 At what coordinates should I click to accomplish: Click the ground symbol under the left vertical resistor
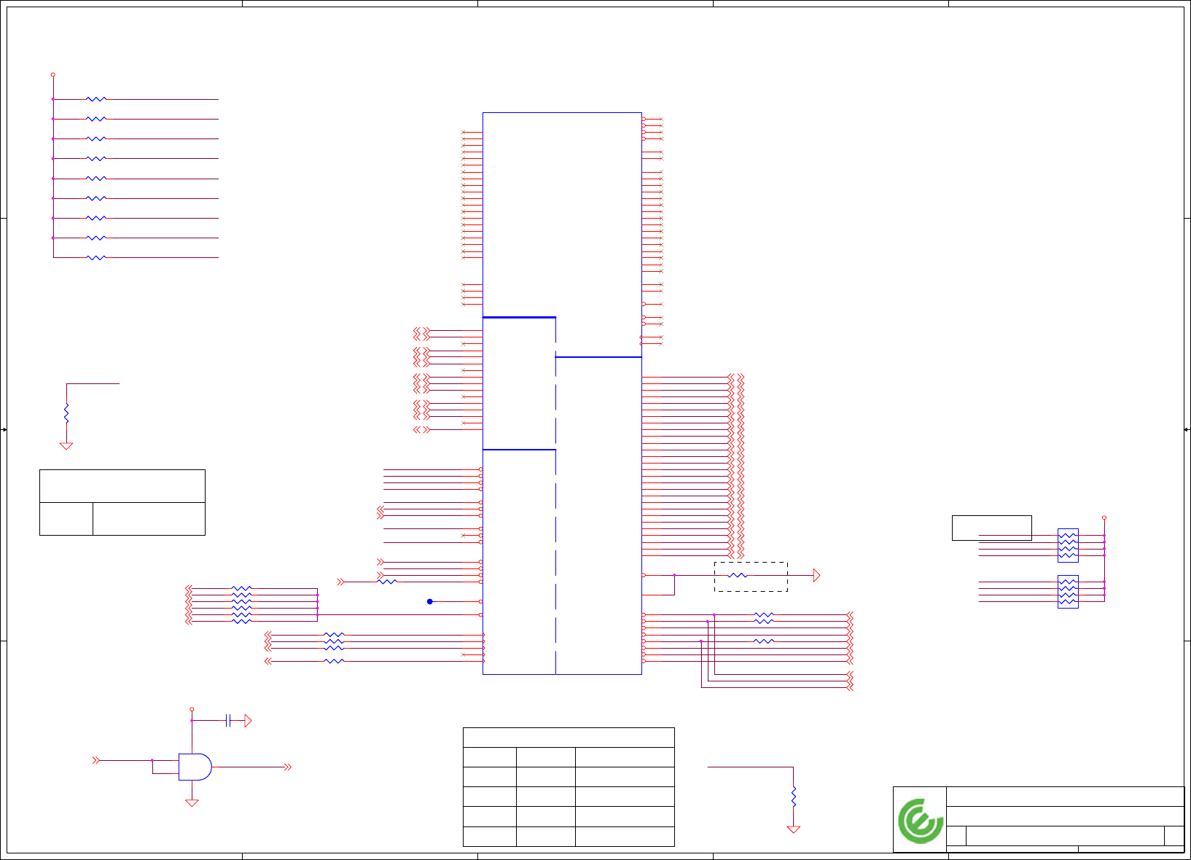[x=66, y=445]
